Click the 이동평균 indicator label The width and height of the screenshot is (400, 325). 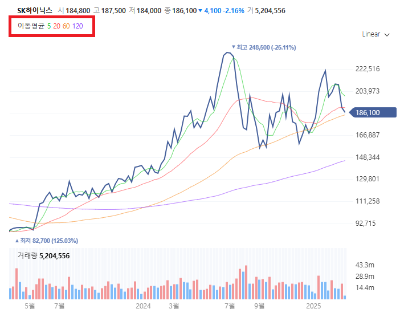31,26
